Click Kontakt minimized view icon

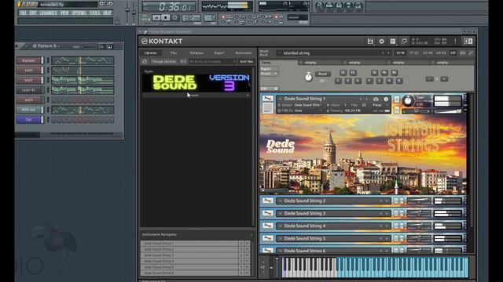click(x=404, y=42)
